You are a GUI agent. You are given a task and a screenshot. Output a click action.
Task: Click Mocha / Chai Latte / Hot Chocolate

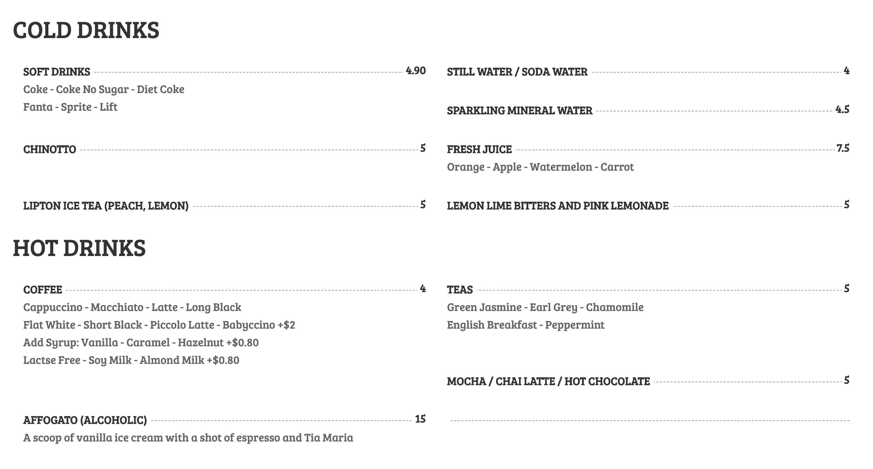point(548,382)
